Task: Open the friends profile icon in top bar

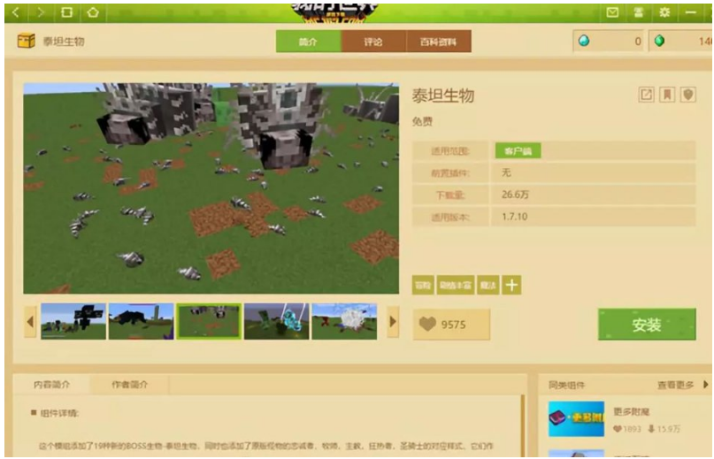Action: [638, 13]
